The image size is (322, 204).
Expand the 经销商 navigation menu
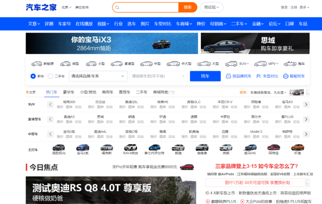click(218, 24)
